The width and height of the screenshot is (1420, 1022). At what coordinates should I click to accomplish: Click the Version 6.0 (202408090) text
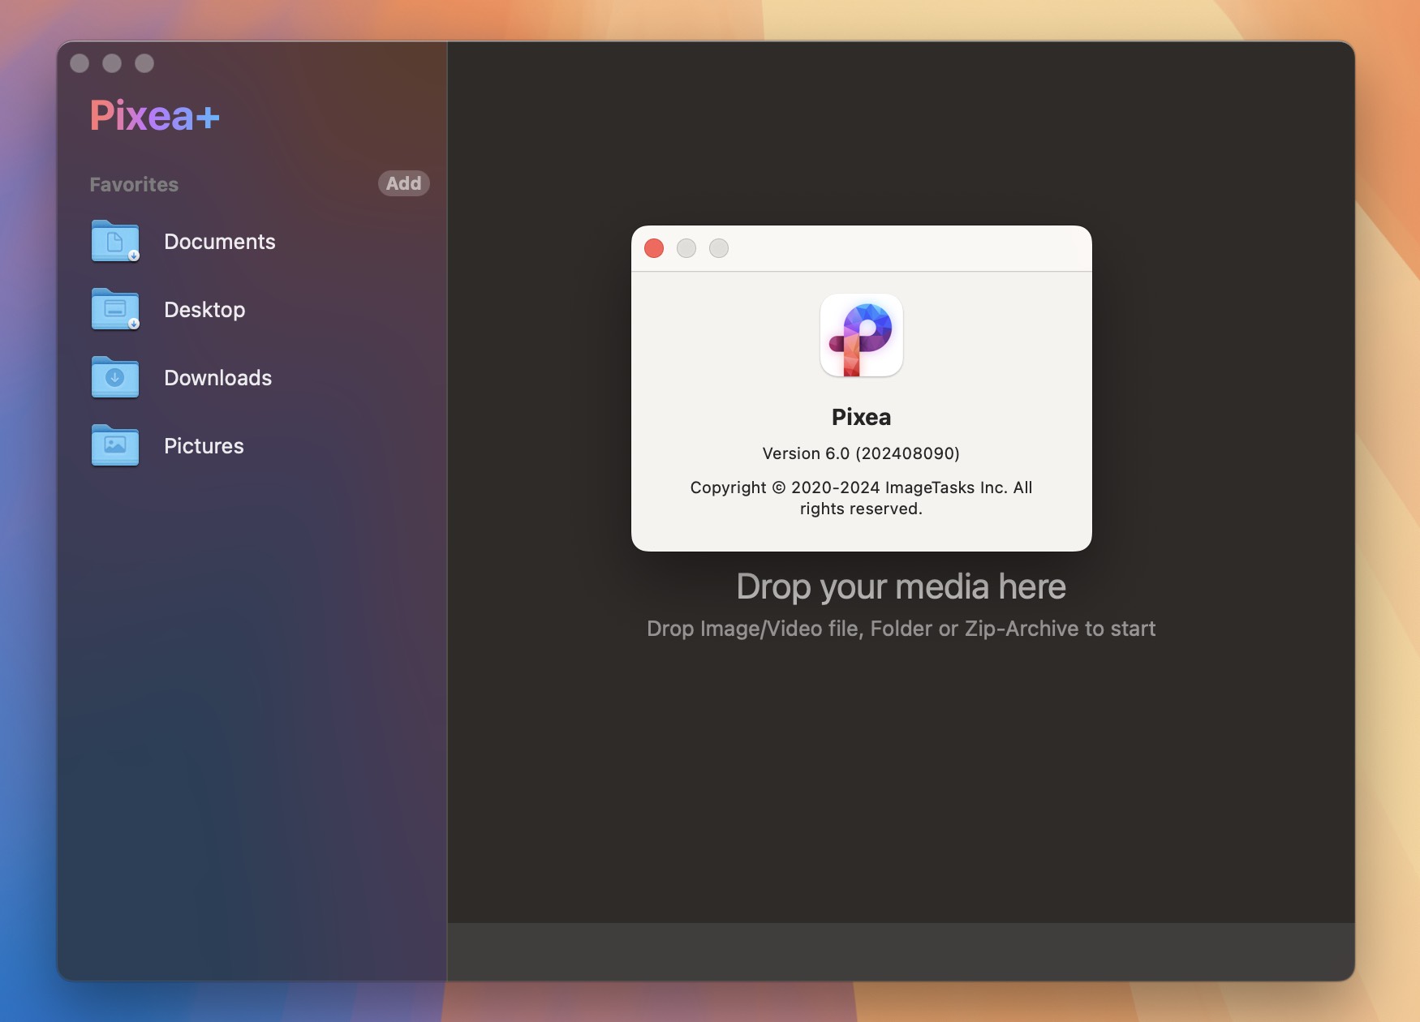(x=861, y=453)
